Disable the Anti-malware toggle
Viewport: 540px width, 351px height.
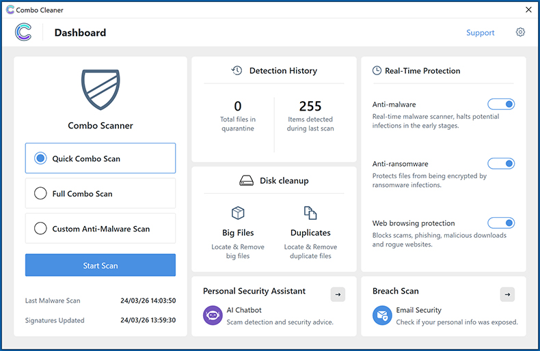tap(500, 104)
